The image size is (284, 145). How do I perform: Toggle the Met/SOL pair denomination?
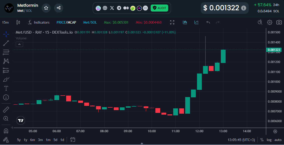(x=90, y=23)
